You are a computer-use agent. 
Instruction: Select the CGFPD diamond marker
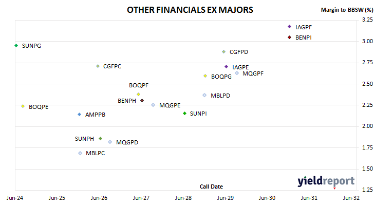pyautogui.click(x=223, y=52)
